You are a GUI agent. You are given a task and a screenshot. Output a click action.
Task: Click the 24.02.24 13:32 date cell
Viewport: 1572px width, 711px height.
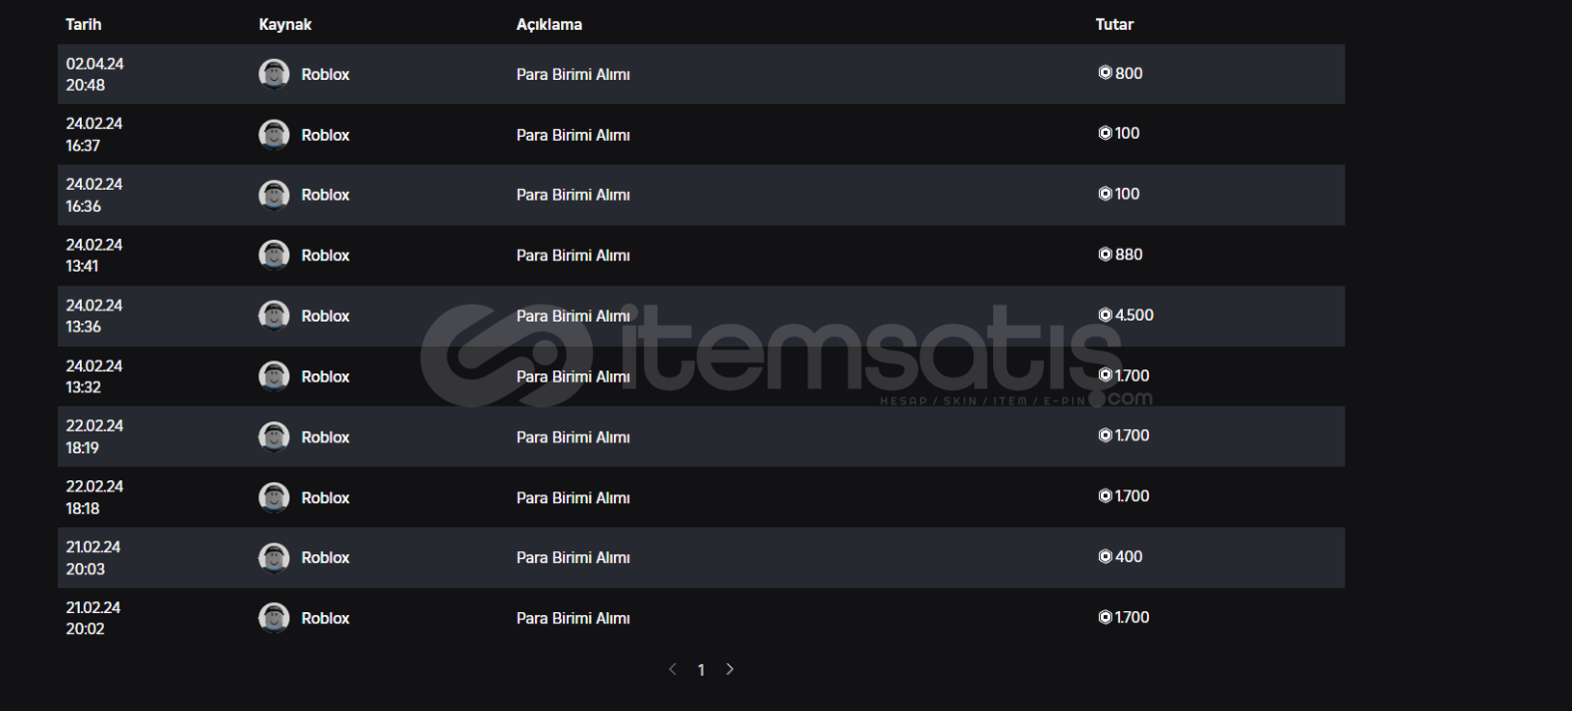(x=94, y=376)
